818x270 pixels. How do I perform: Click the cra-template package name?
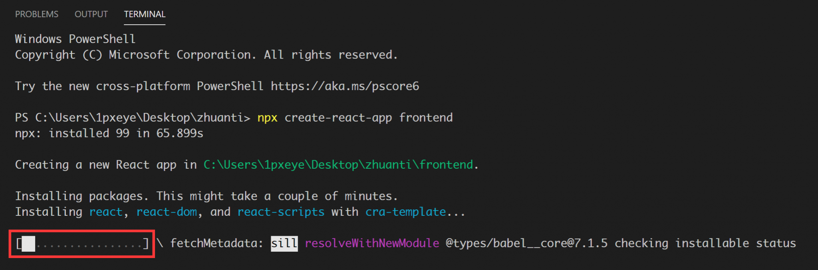[405, 212]
